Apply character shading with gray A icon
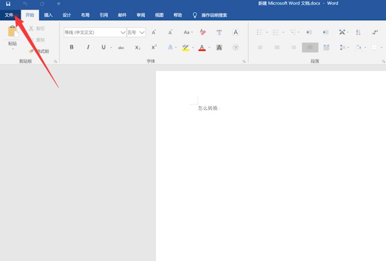Image resolution: width=386 pixels, height=261 pixels. (x=219, y=48)
